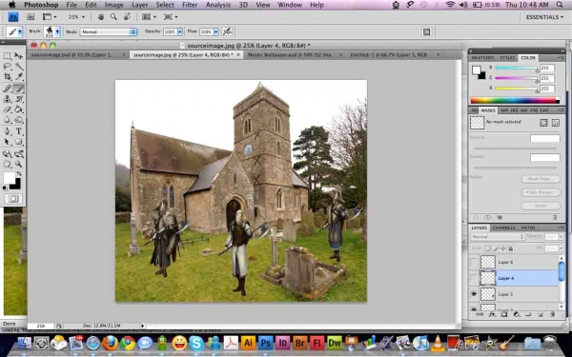Click Foreground color swatch in toolbox
This screenshot has height=357, width=572.
(10, 178)
